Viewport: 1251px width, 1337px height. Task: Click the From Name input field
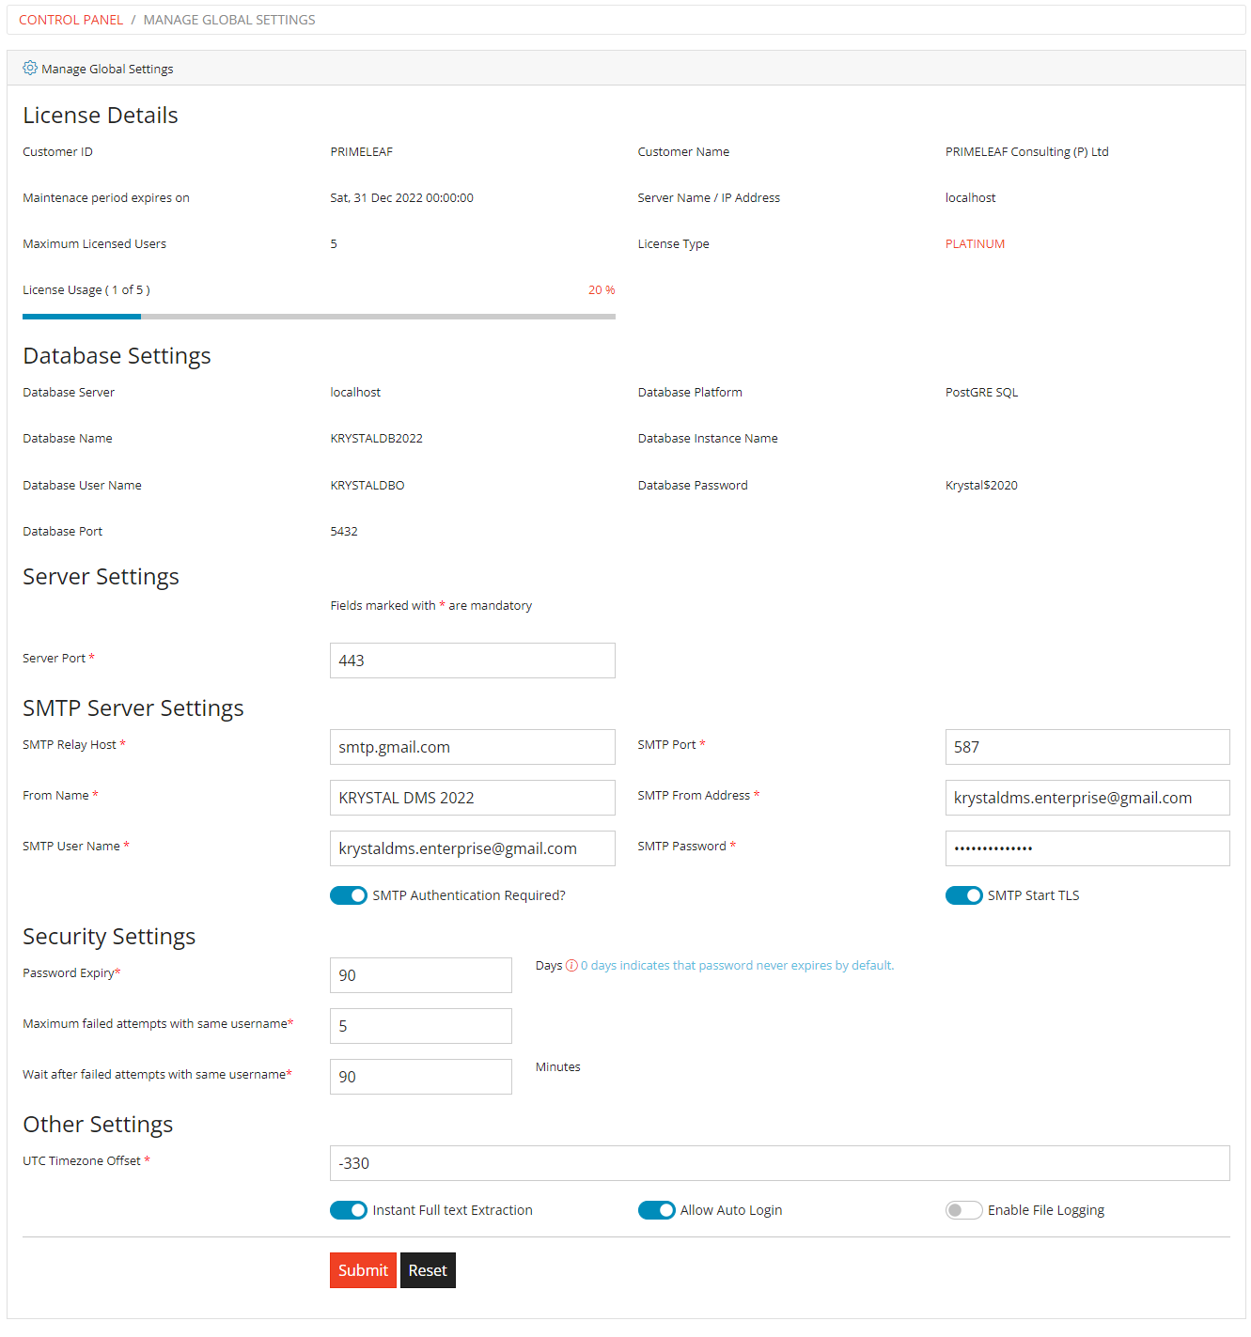tap(472, 797)
